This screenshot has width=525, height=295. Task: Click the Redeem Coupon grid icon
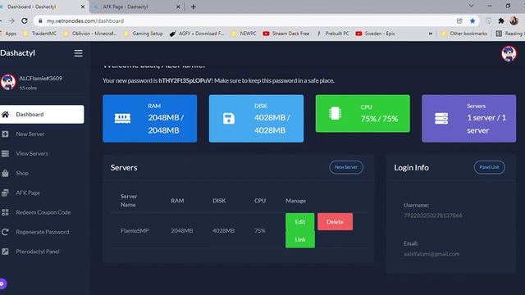tap(5, 212)
